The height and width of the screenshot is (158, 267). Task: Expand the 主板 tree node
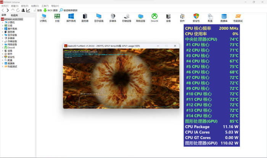(x=3, y=26)
